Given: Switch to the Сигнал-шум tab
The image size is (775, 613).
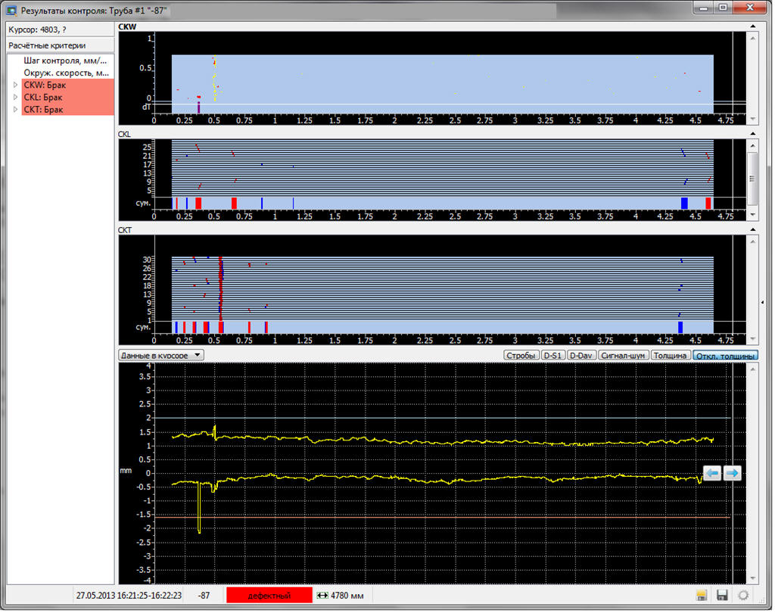Looking at the screenshot, I should pos(625,357).
